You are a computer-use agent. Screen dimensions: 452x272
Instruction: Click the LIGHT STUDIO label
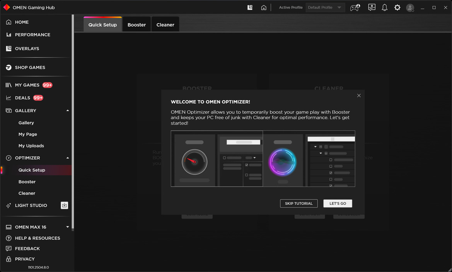[31, 205]
